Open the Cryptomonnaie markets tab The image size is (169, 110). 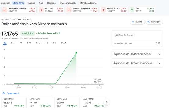click(68, 3)
